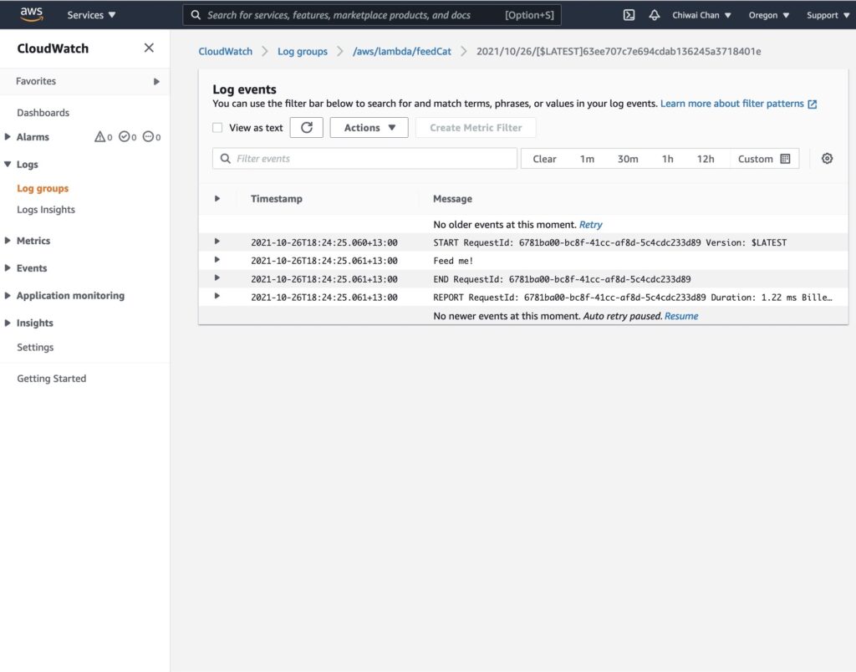Focus the AWS services search box

372,15
